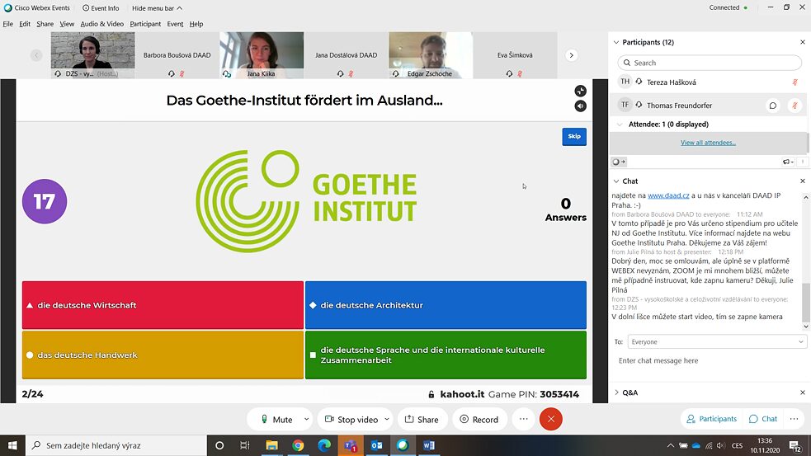Open the Help menu
The image size is (811, 456).
[x=196, y=24]
